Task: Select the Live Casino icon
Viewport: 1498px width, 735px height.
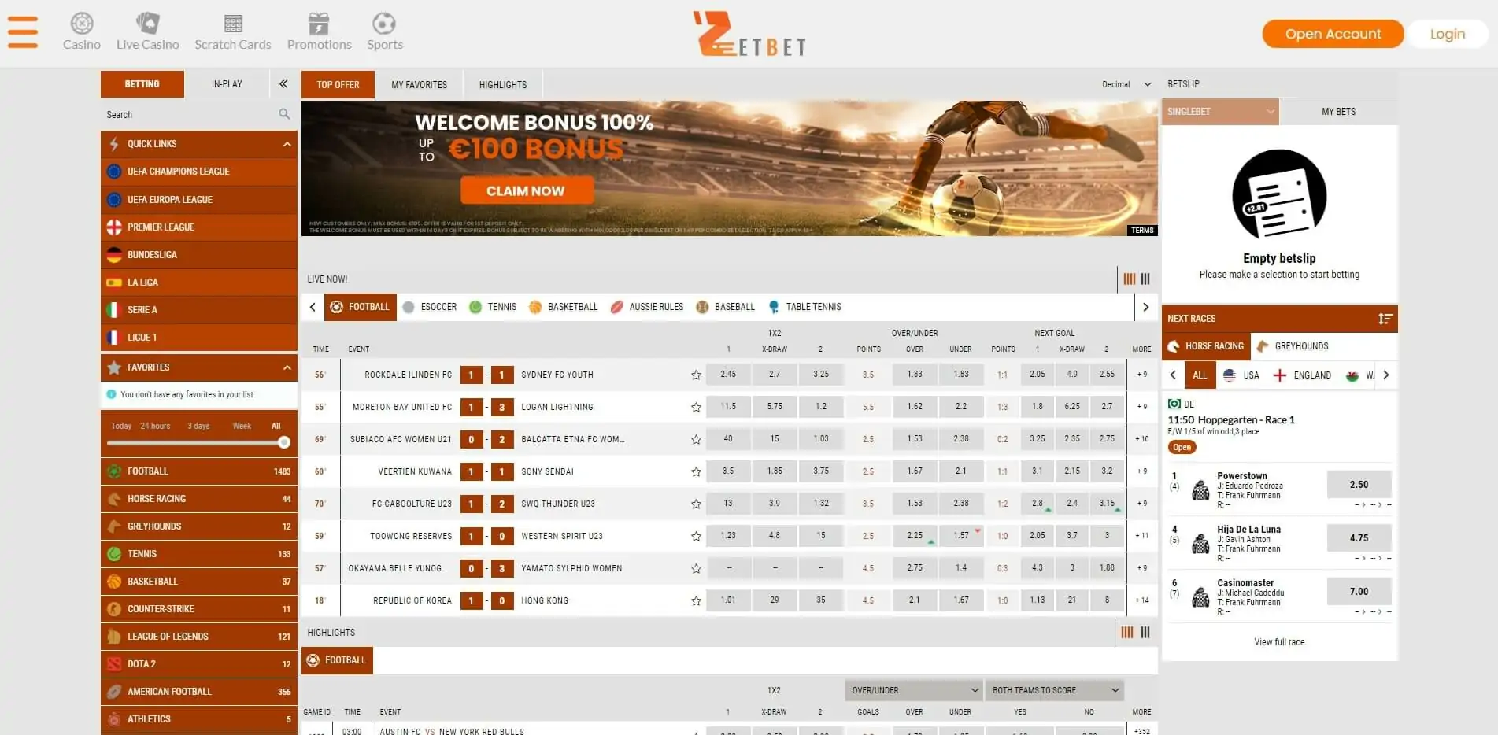Action: (x=146, y=24)
